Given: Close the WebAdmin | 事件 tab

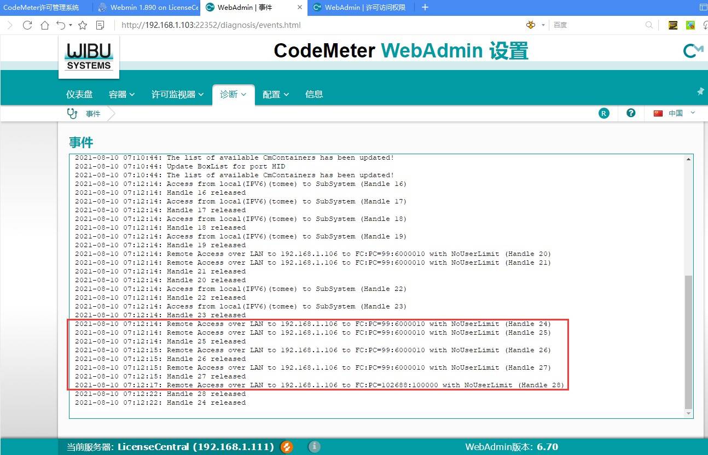Looking at the screenshot, I should click(299, 8).
